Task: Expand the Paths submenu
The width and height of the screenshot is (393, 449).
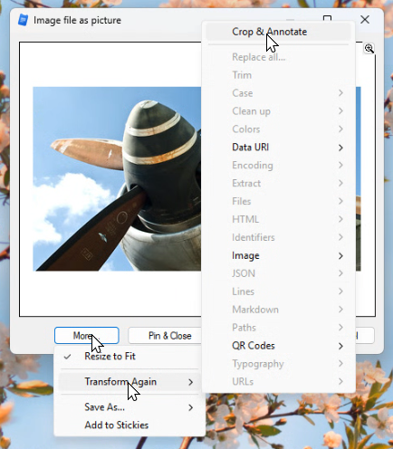Action: 278,328
